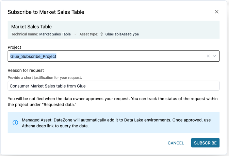Close the Subscribe to Market Sales Table dialog
Screen dimensions: 229x156
(x=216, y=12)
